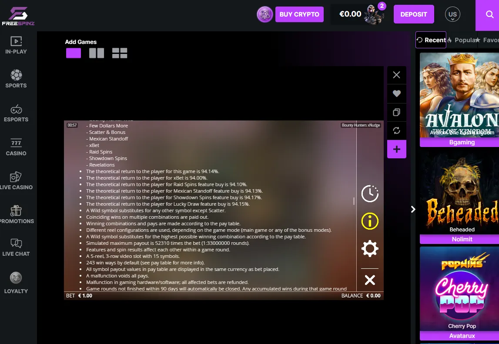
Task: Open the In-Play section icon
Action: click(x=16, y=41)
